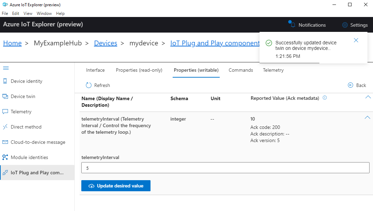
Task: Click Update desired value
Action: click(x=116, y=186)
